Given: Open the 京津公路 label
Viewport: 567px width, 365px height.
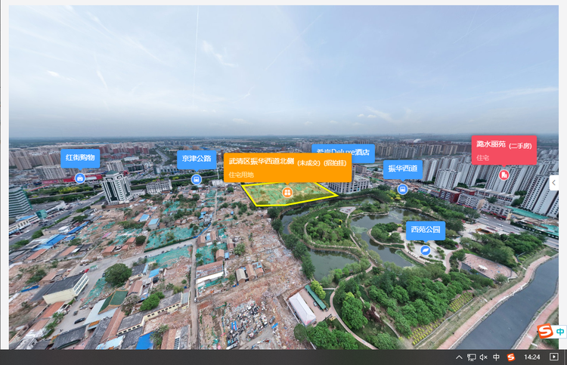Looking at the screenshot, I should pos(195,159).
